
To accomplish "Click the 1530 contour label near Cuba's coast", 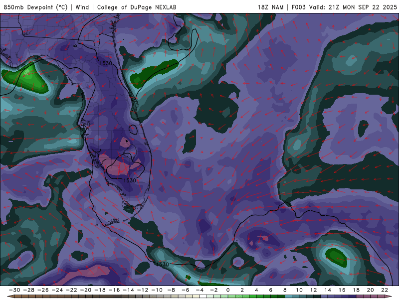I will click(x=163, y=265).
